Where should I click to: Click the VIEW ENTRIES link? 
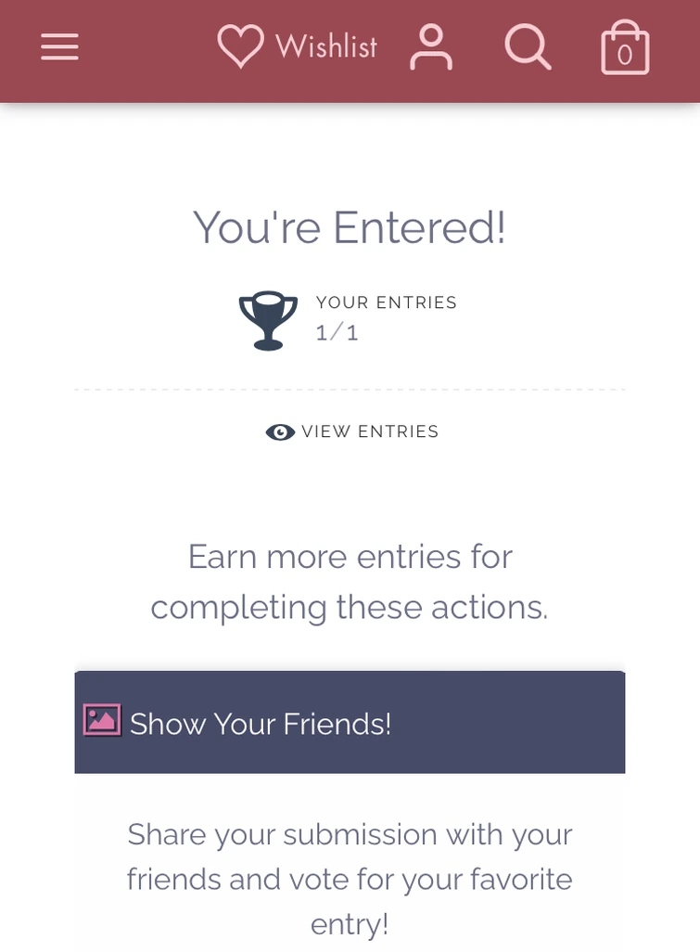click(x=370, y=431)
